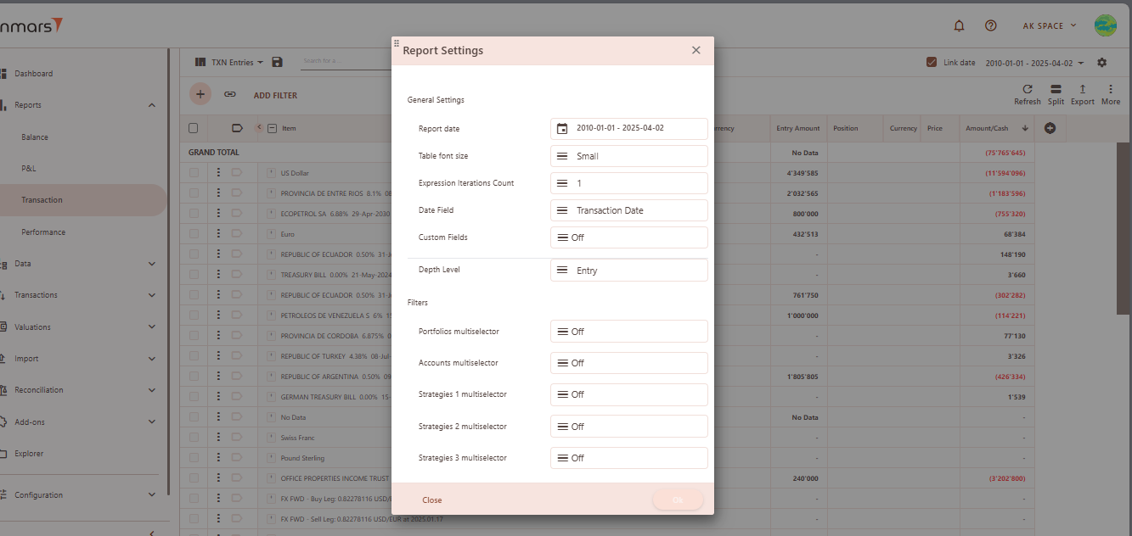Open Strategies 2 multiselector setting
1132x536 pixels.
tap(629, 427)
